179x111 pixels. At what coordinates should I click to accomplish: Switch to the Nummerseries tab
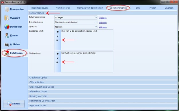coord(63,8)
